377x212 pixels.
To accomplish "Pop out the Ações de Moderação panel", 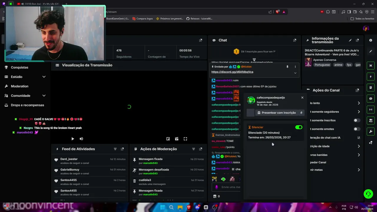I will (201, 149).
